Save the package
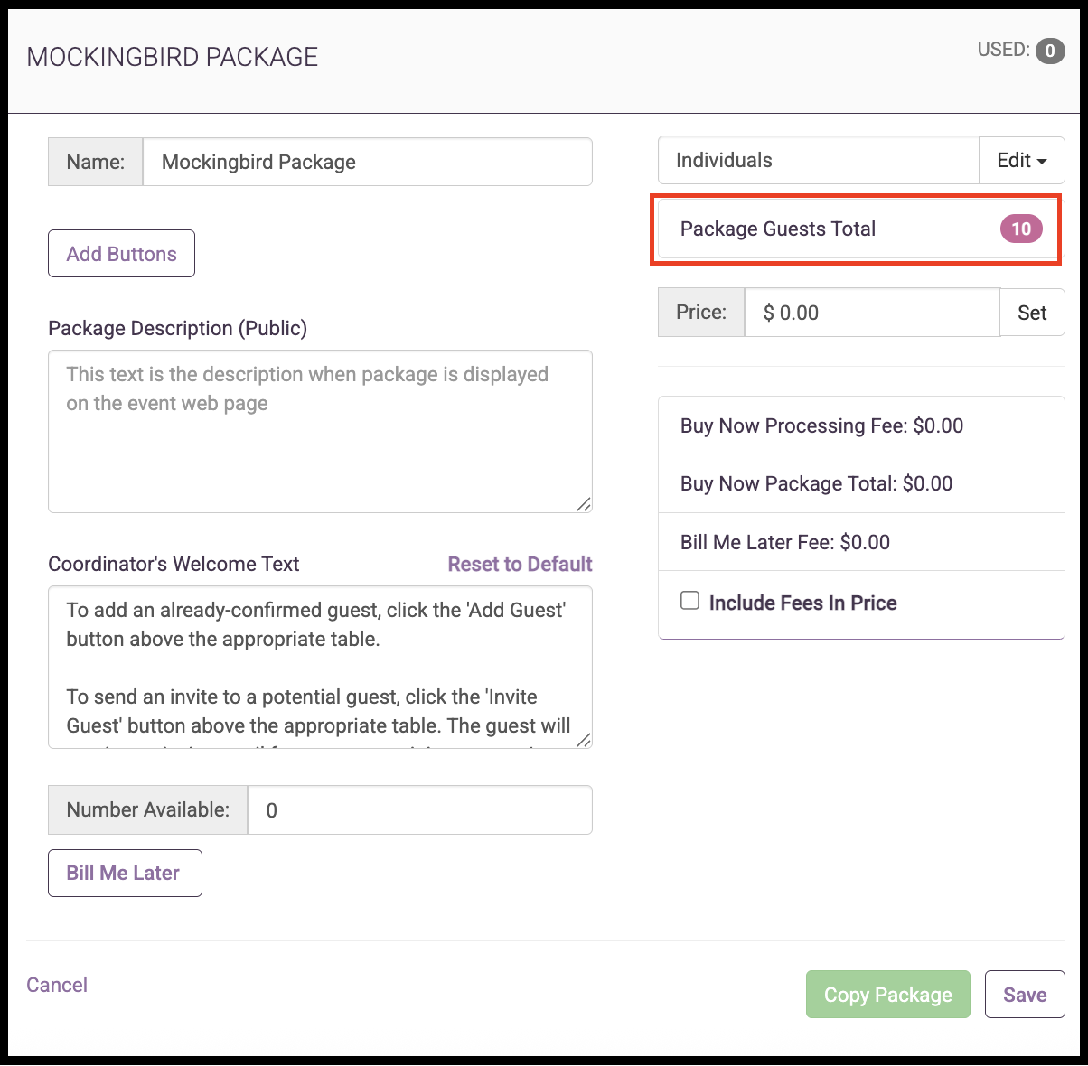1088x1066 pixels. tap(1025, 995)
